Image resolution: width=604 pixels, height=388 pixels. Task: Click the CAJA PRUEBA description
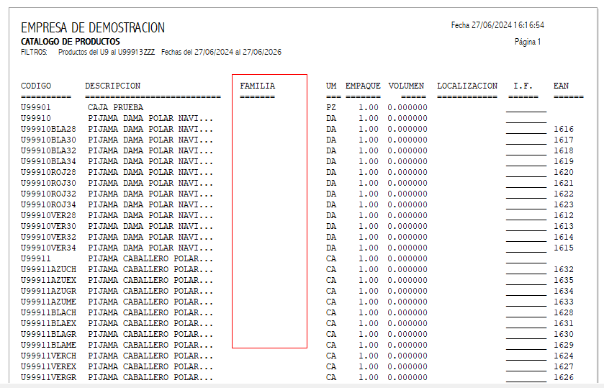click(x=116, y=107)
